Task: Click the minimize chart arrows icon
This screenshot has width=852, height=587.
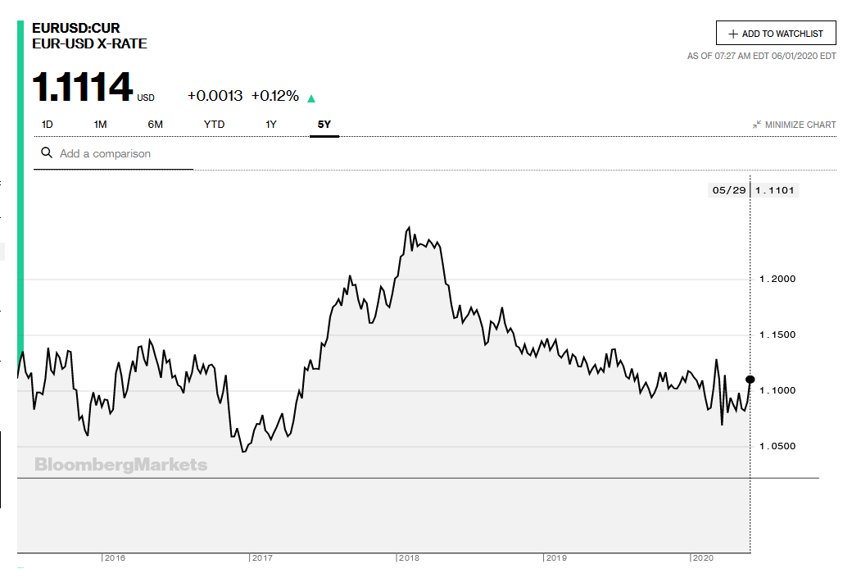Action: click(758, 124)
